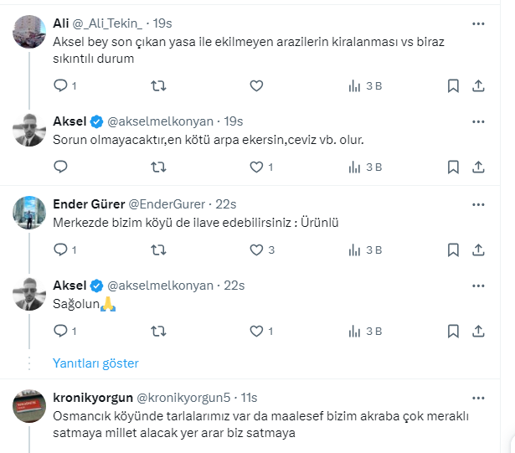
Task: Share Aksel's Sağolun reply
Action: pos(478,331)
